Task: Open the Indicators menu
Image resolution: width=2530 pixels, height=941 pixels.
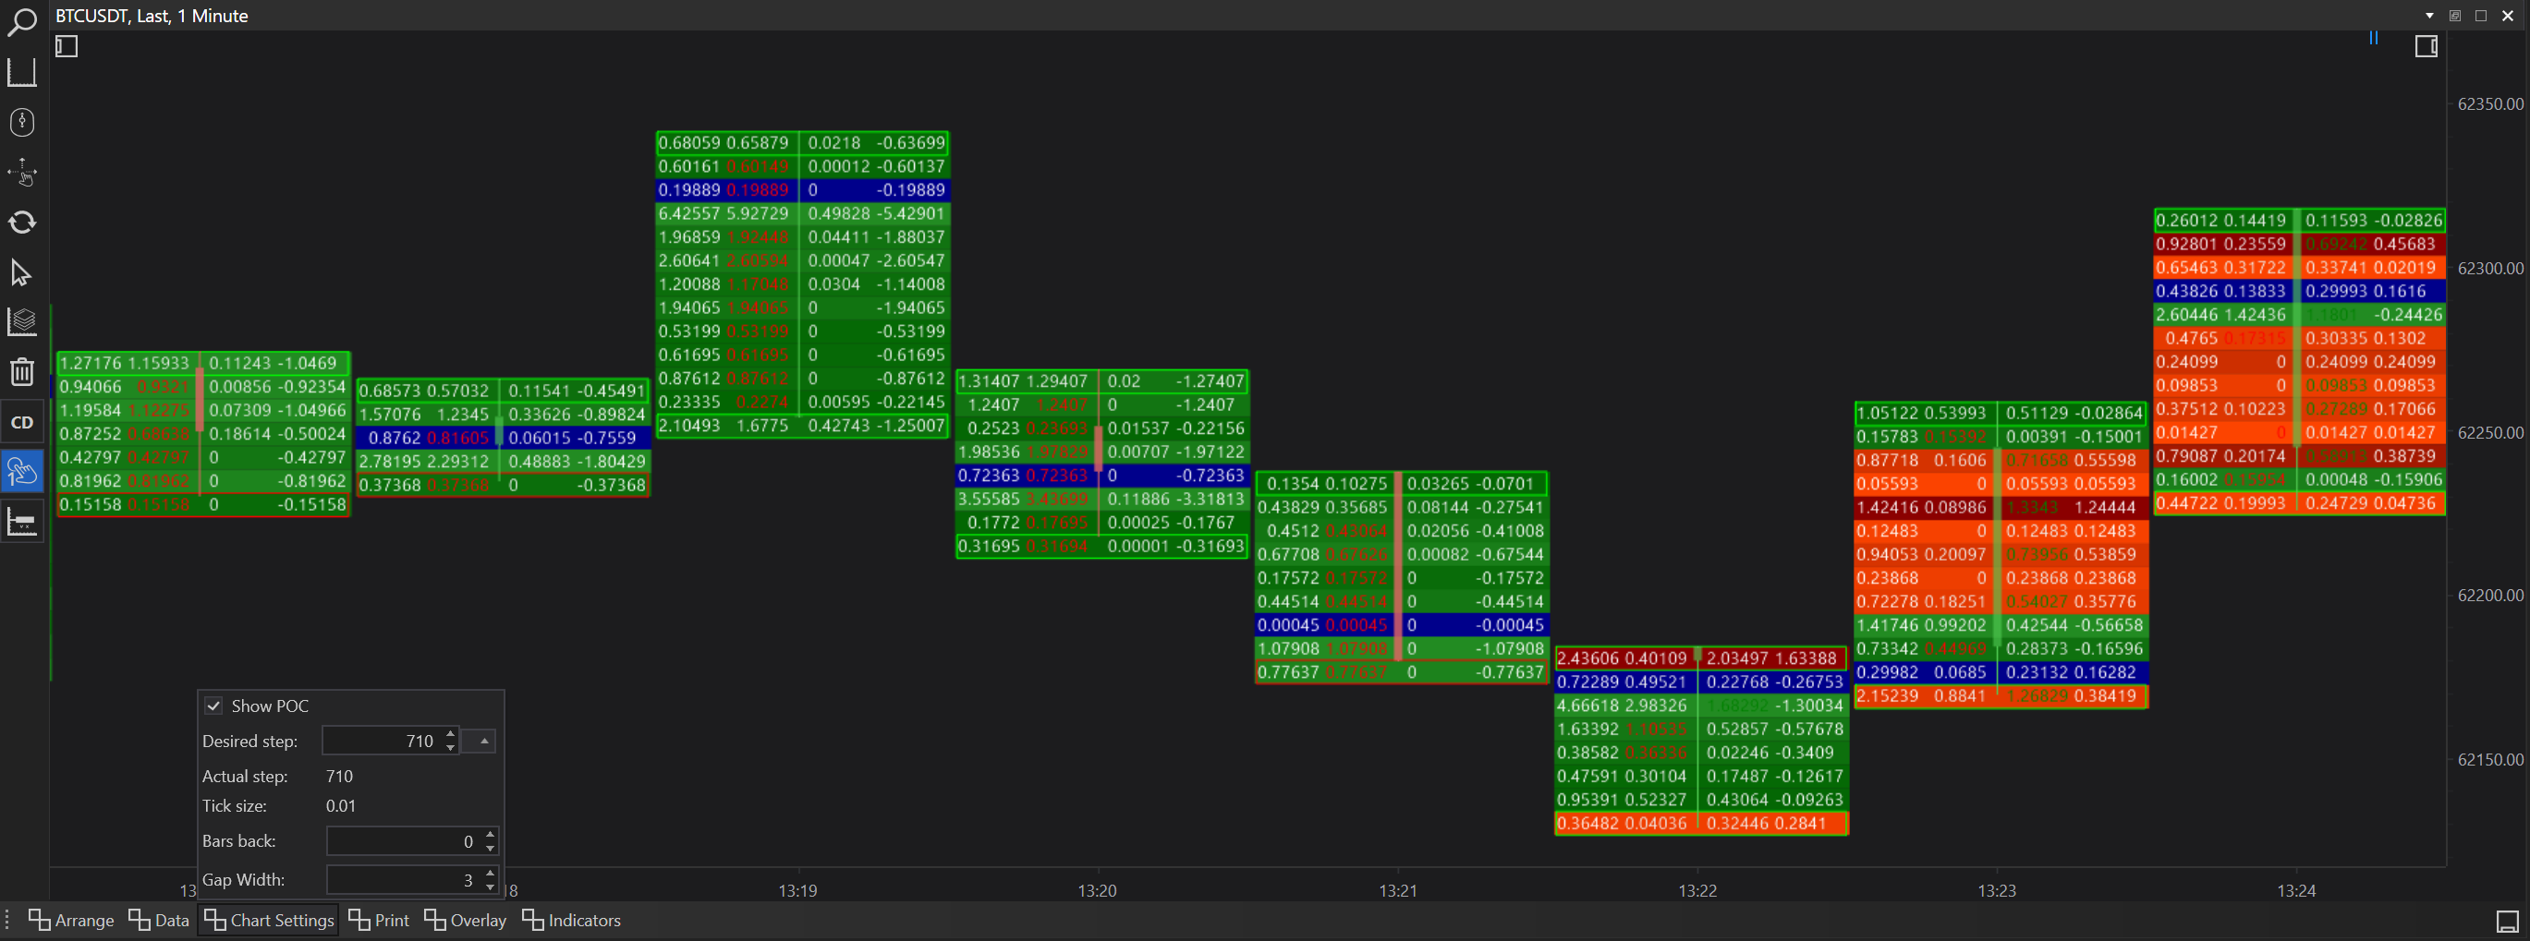Action: (572, 921)
